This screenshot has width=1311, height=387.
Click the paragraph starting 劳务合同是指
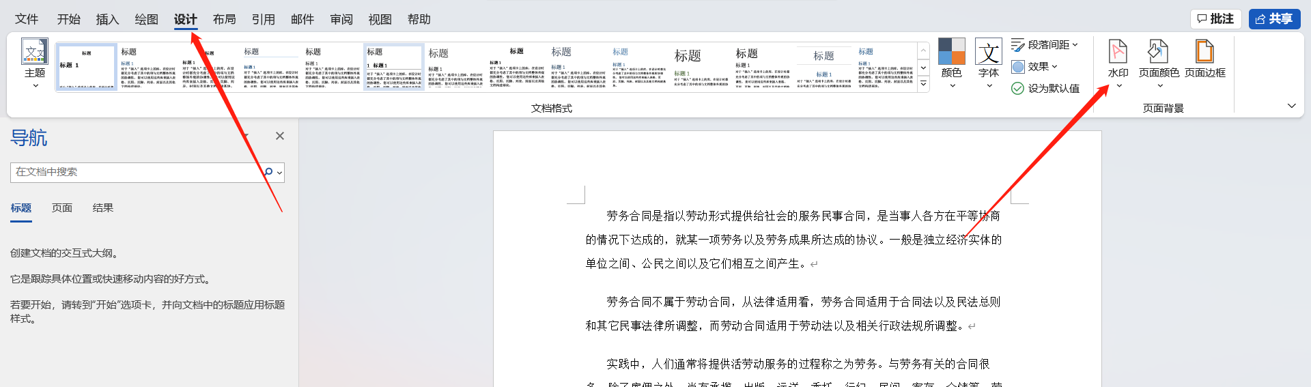[793, 240]
